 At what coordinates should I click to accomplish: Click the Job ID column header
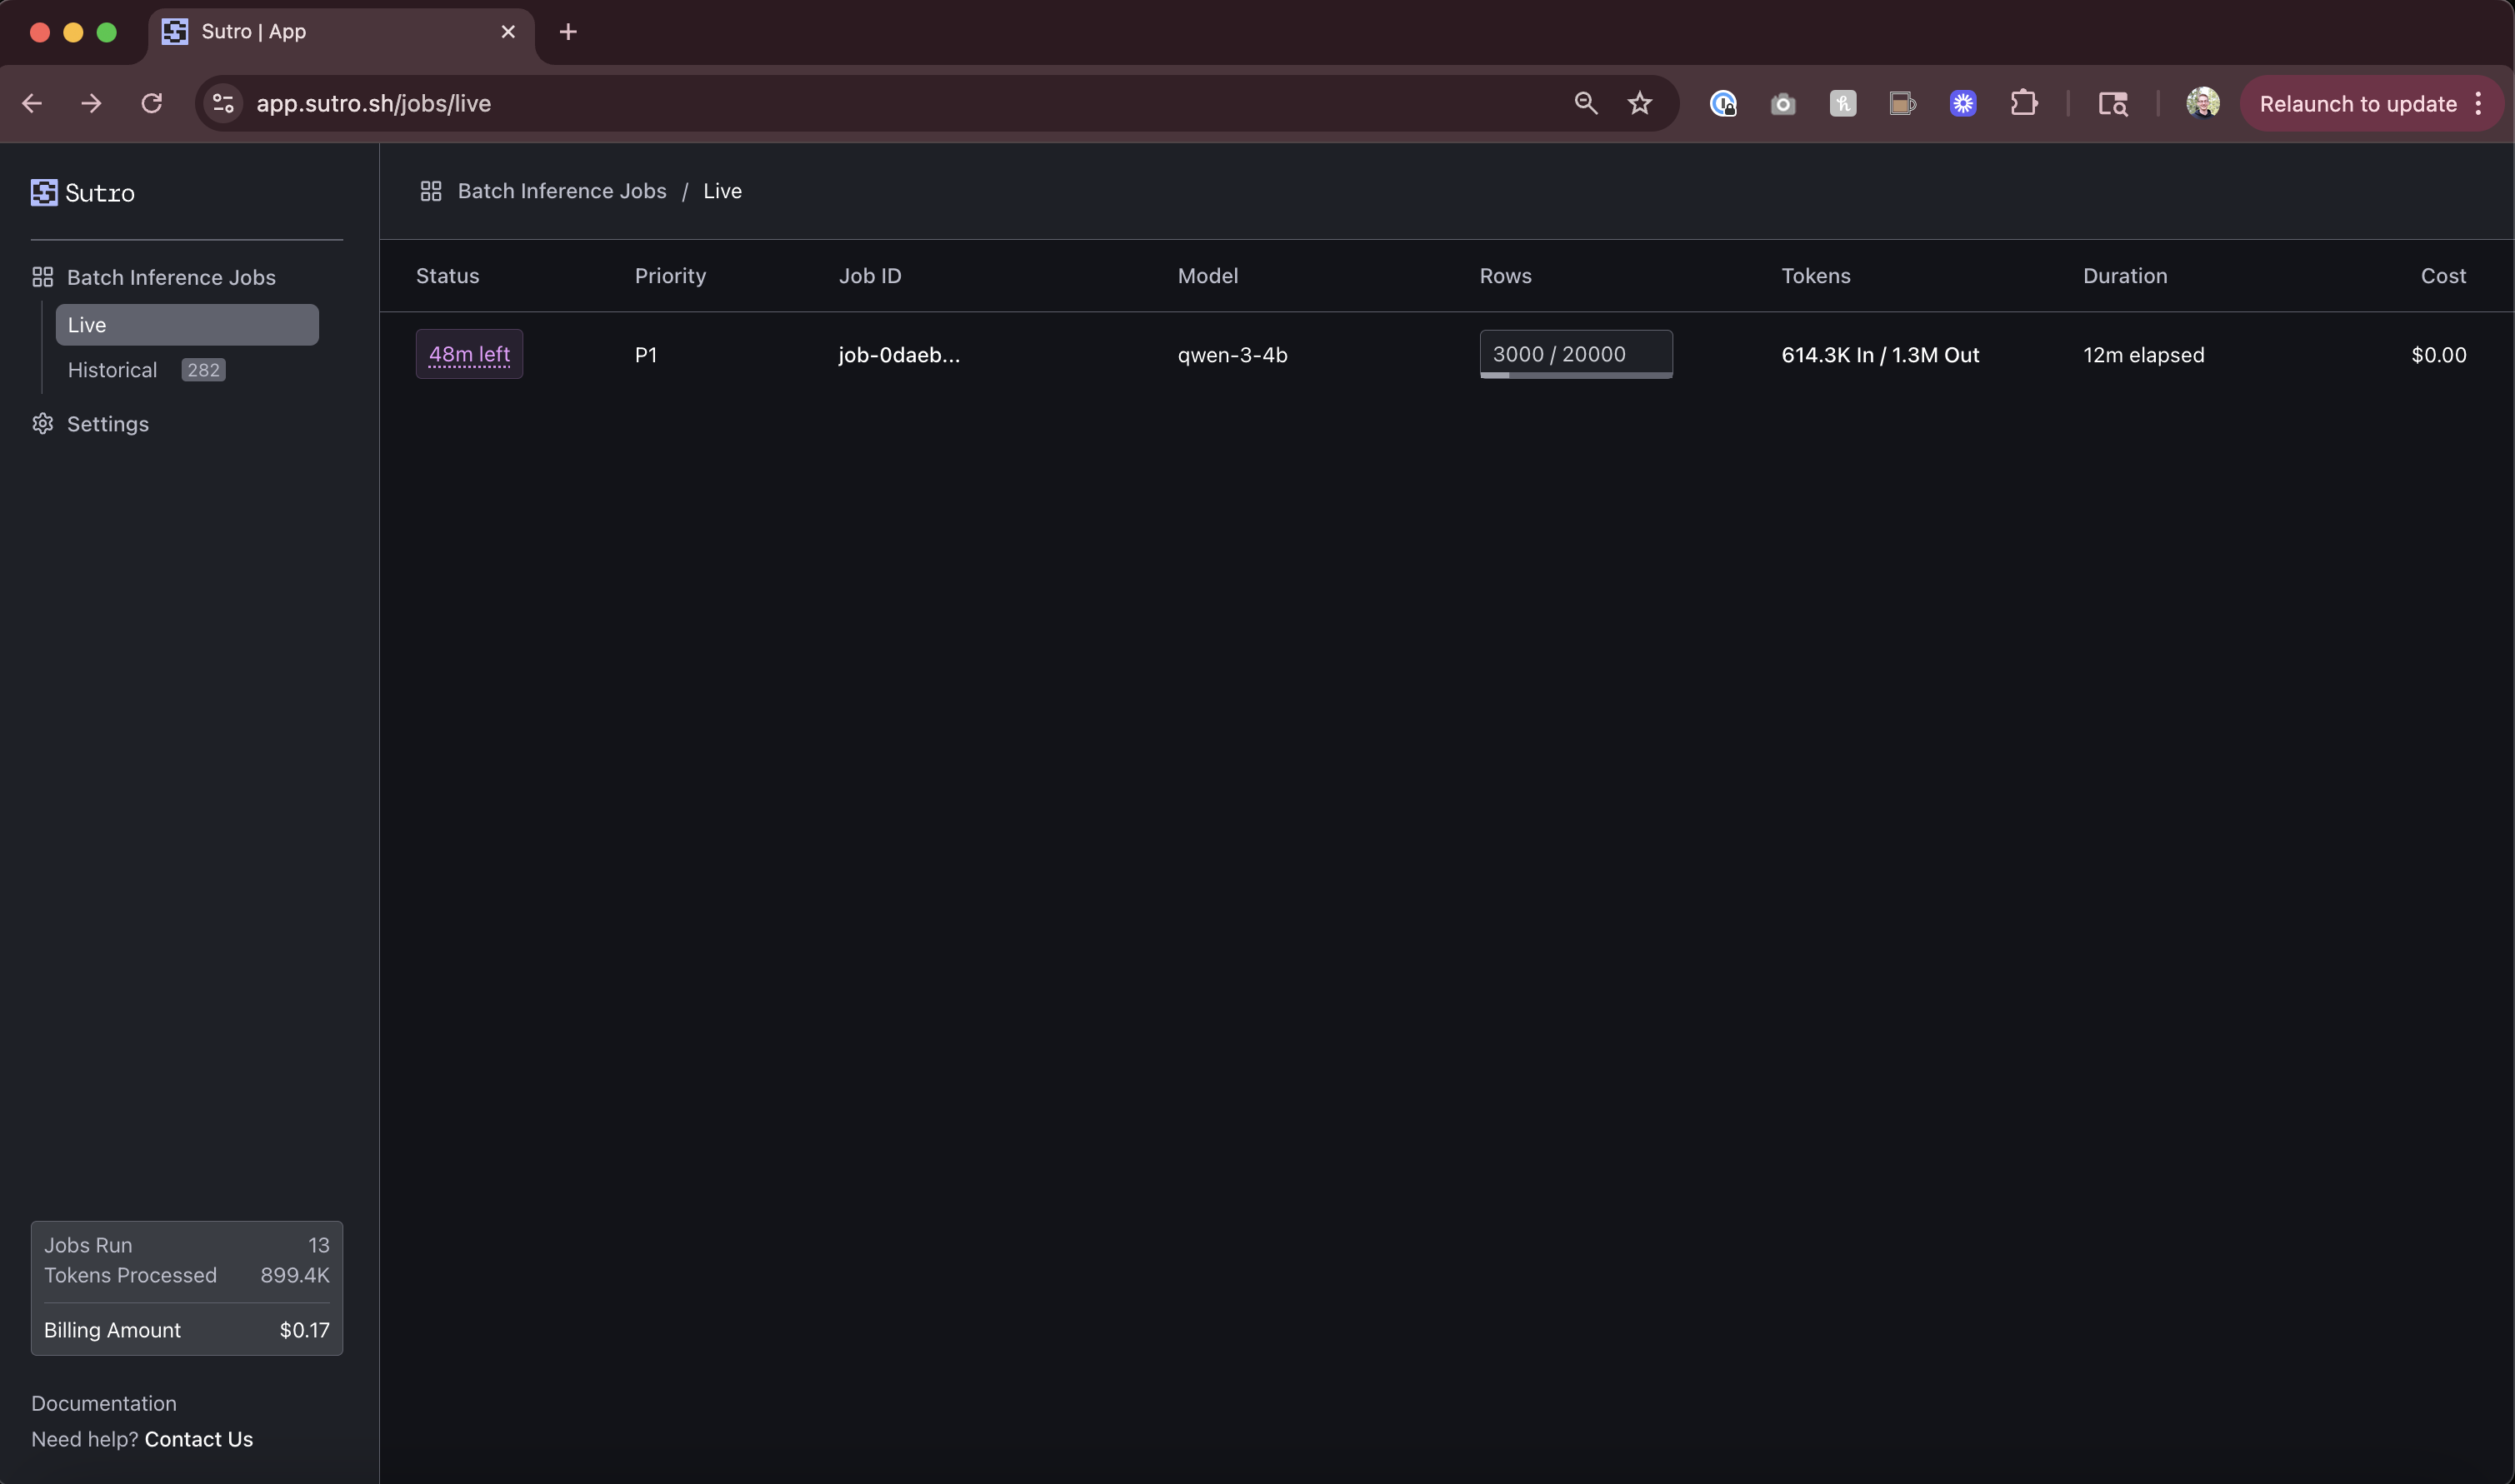tap(870, 276)
